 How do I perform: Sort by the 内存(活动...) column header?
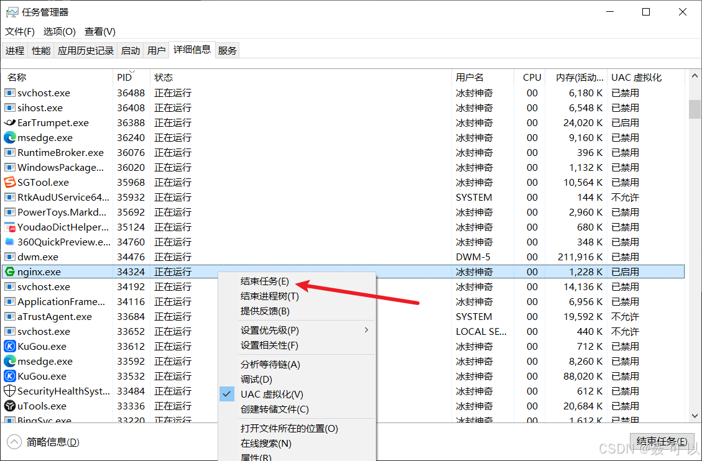(576, 77)
